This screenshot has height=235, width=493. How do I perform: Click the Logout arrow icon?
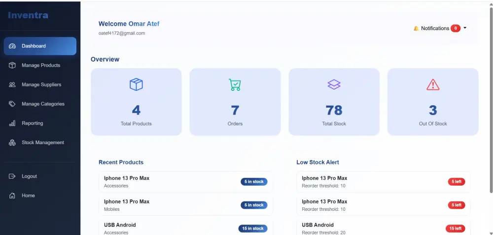[x=12, y=176]
